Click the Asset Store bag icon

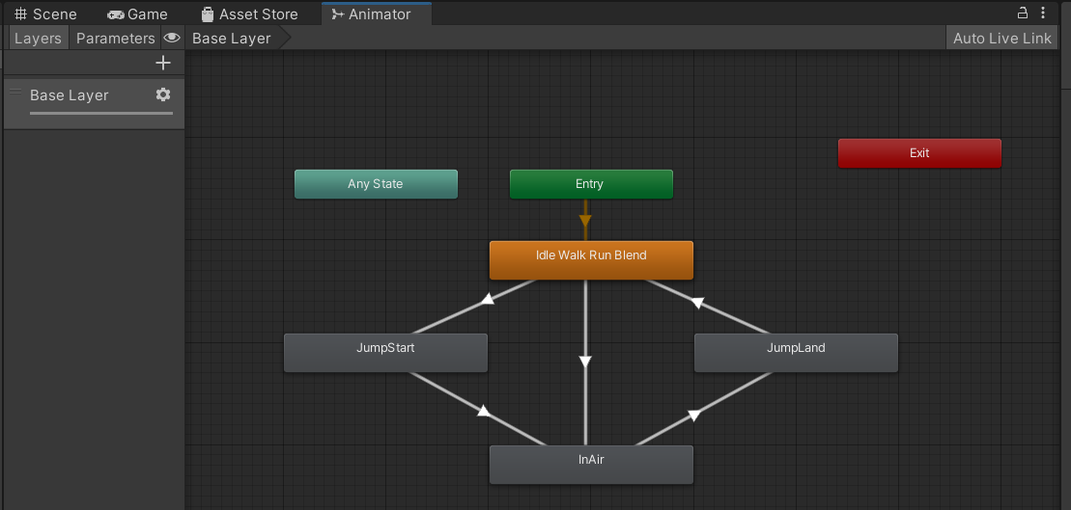pos(207,14)
